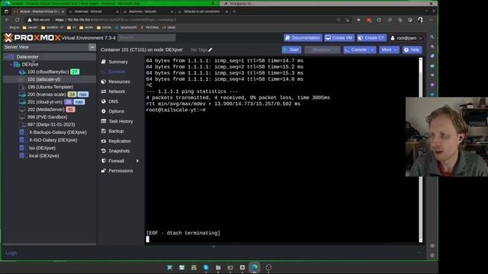Click the Create CT button
This screenshot has height=274, width=488.
point(371,38)
